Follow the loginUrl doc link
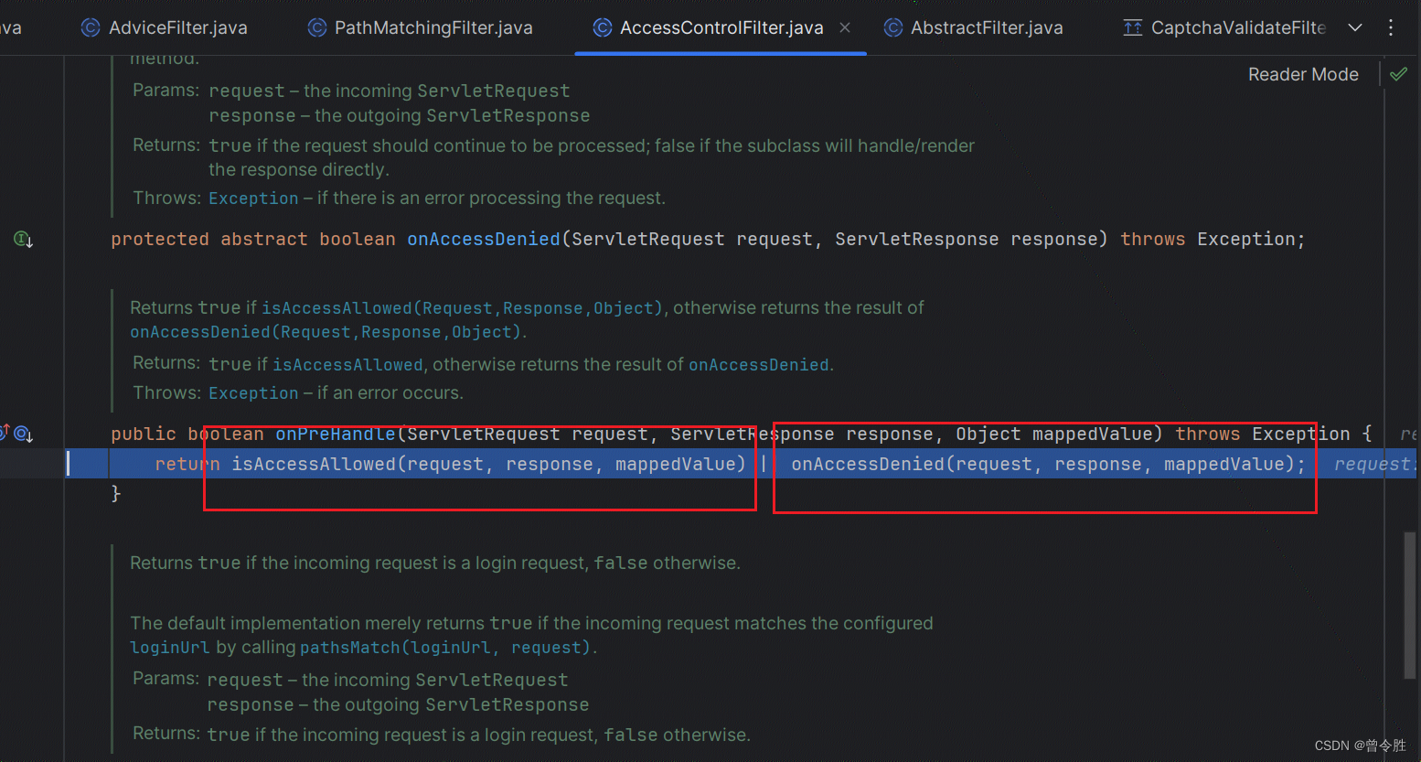This screenshot has width=1421, height=762. [x=169, y=648]
